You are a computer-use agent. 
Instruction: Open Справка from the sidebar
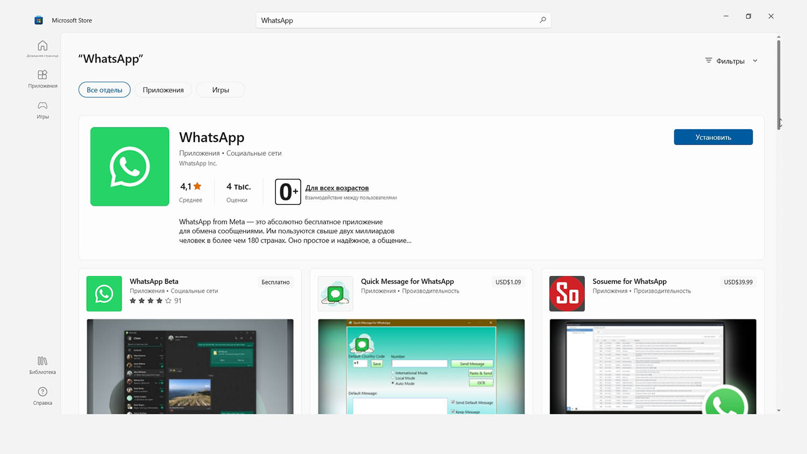(x=42, y=394)
